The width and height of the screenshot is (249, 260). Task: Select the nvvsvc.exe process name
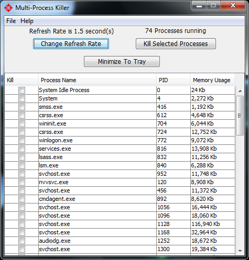(x=53, y=182)
